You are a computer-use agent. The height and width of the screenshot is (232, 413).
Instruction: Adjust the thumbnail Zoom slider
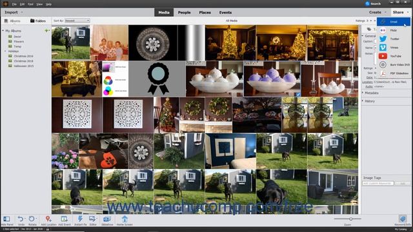pyautogui.click(x=351, y=219)
